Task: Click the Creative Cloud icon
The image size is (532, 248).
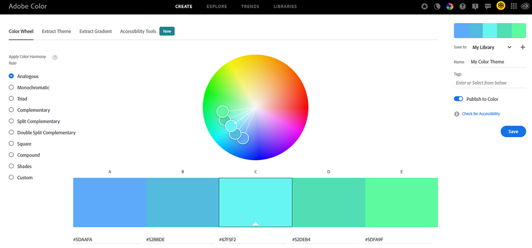Action: point(525,7)
